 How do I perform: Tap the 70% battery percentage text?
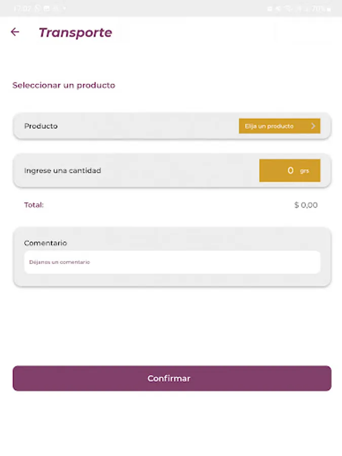point(319,9)
